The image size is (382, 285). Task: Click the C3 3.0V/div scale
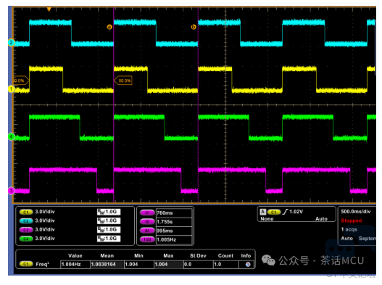(x=45, y=229)
